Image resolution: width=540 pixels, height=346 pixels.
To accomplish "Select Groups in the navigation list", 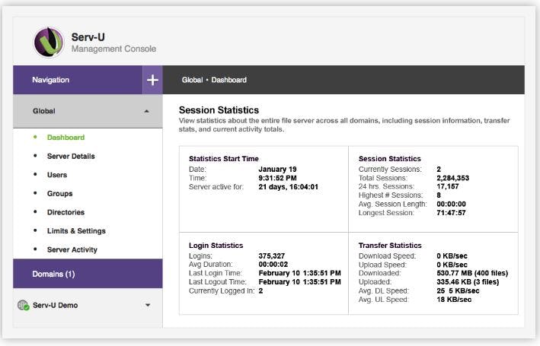I will click(60, 194).
